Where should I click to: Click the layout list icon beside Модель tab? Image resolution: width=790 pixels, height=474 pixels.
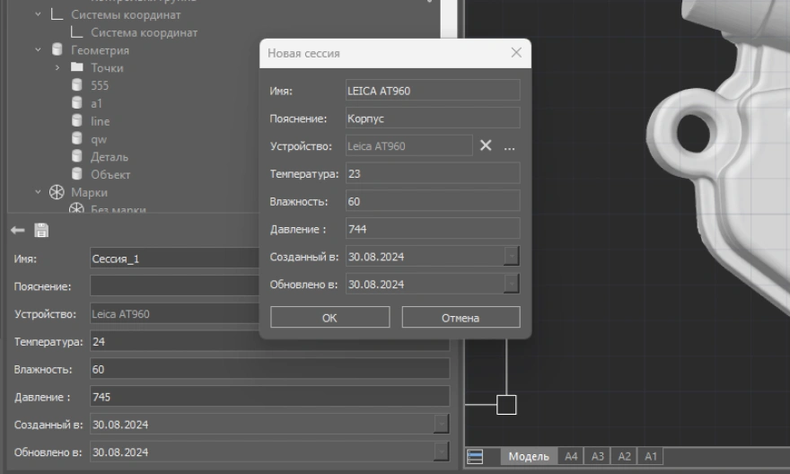tap(476, 457)
